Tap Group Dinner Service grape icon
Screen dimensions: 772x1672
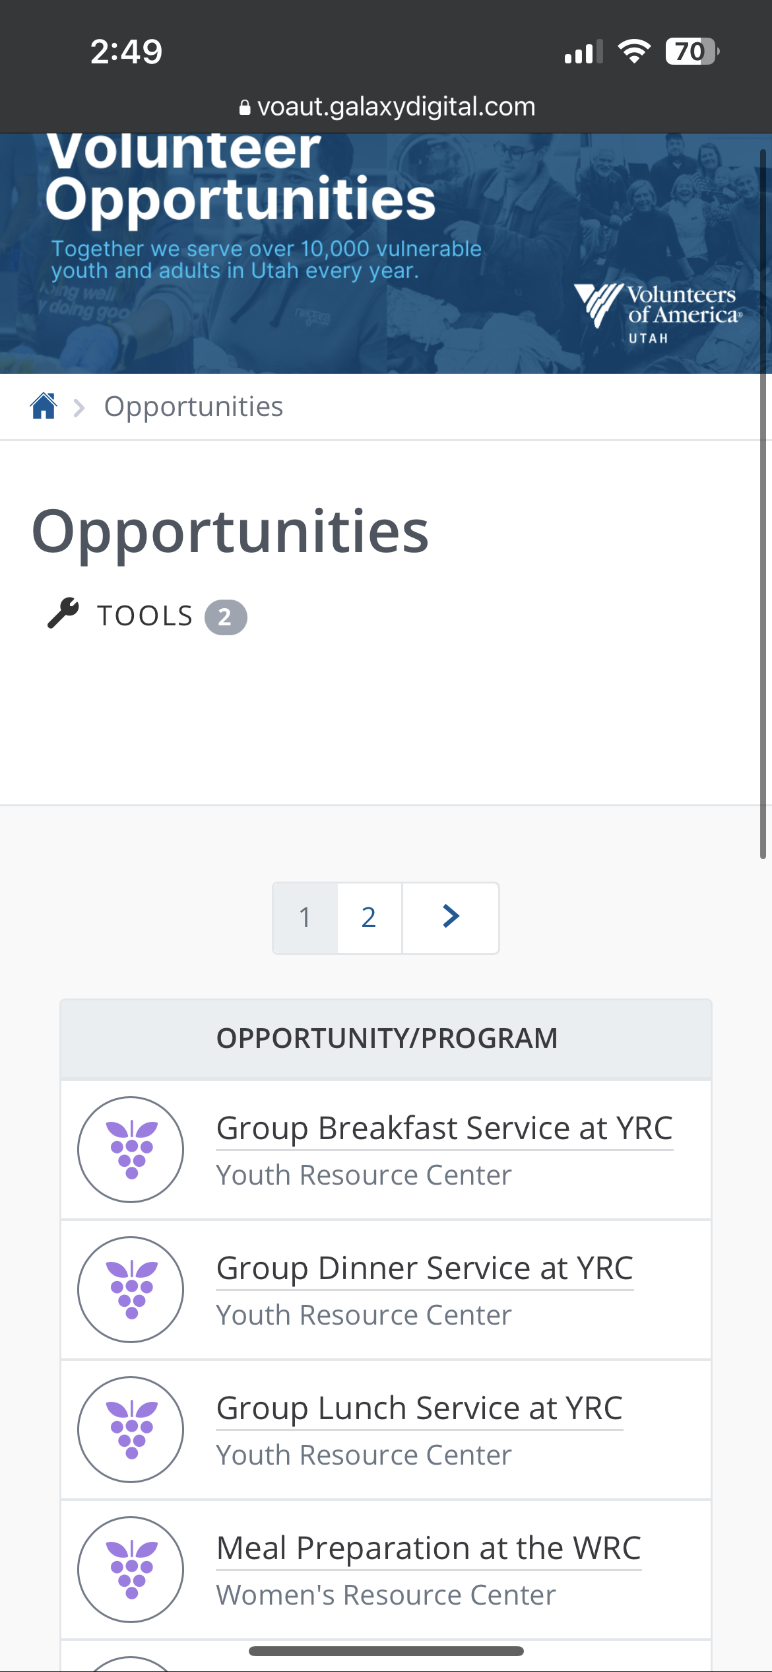(x=131, y=1290)
